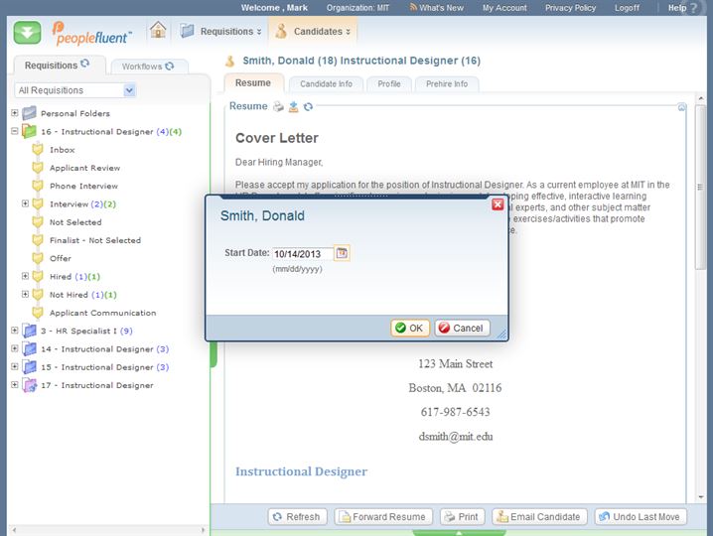Confirm start date with OK button

409,328
